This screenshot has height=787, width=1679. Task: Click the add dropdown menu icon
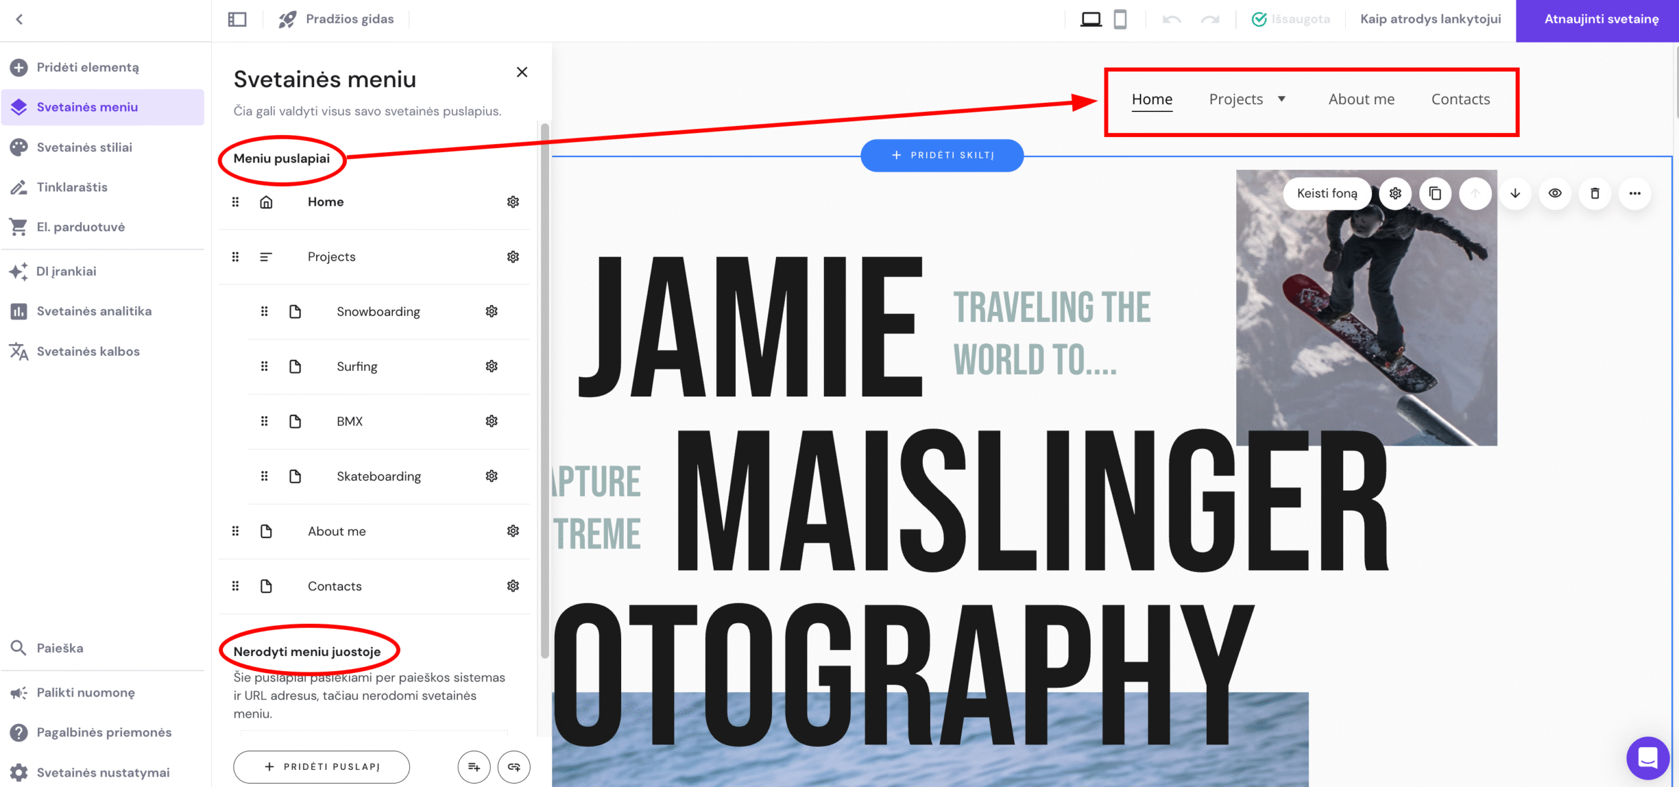[474, 767]
